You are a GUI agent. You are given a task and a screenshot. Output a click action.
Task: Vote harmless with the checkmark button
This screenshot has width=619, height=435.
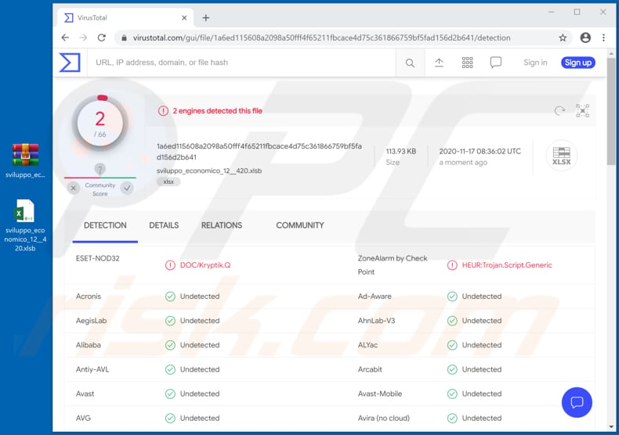[x=127, y=189]
